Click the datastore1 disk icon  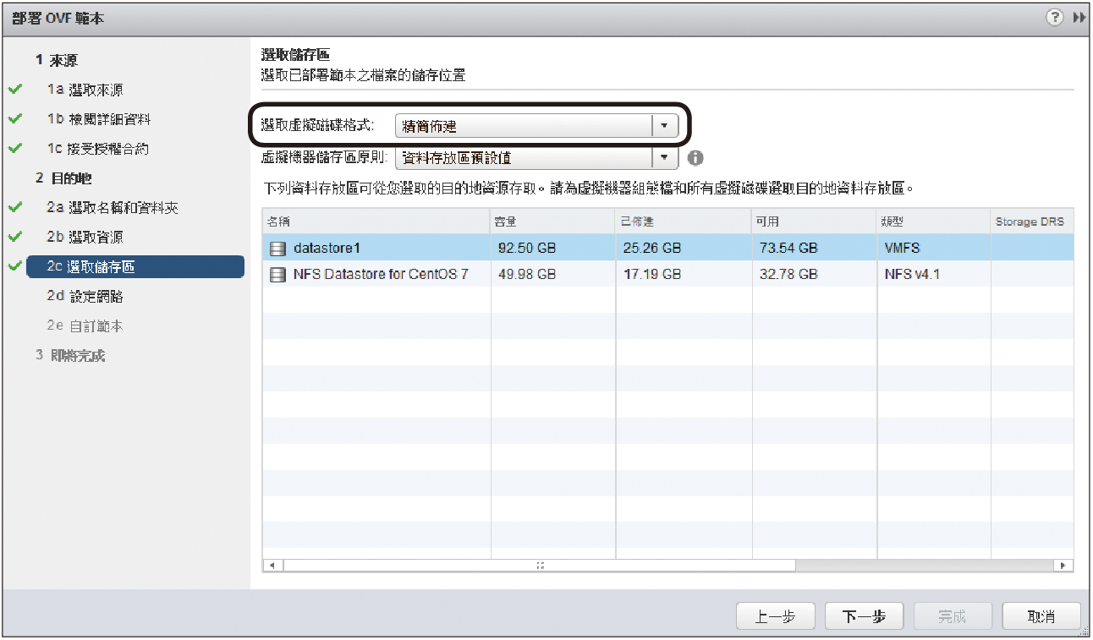coord(277,249)
